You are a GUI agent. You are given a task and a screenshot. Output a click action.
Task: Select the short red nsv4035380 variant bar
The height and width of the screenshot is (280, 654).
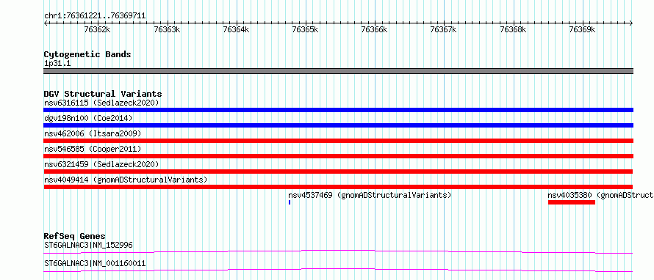point(572,202)
